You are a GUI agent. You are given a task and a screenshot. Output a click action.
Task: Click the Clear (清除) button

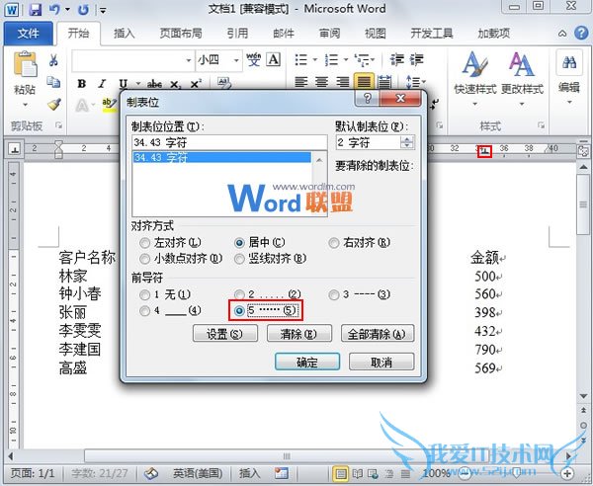coord(299,334)
